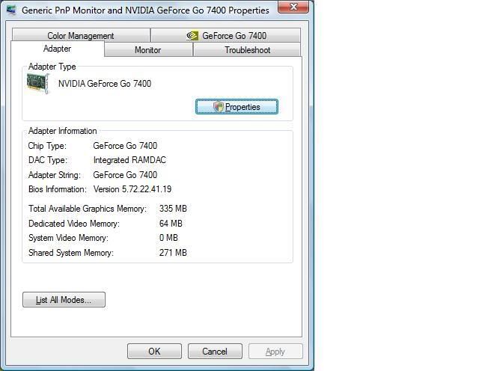Click the DAC Type label
The height and width of the screenshot is (371, 479).
(48, 160)
